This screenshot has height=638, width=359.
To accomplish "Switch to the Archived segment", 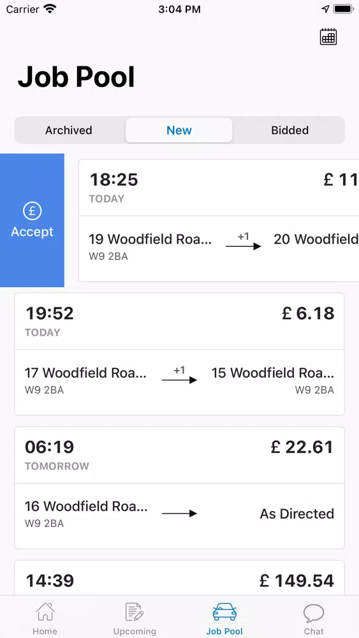I will [x=69, y=130].
